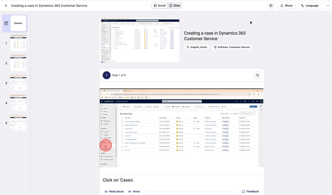Image resolution: width=332 pixels, height=195 pixels.
Task: Switch to Slide view mode
Action: [175, 6]
